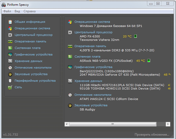
Task: Click Хранение данных heading in summary panel
Action: pyautogui.click(x=88, y=81)
